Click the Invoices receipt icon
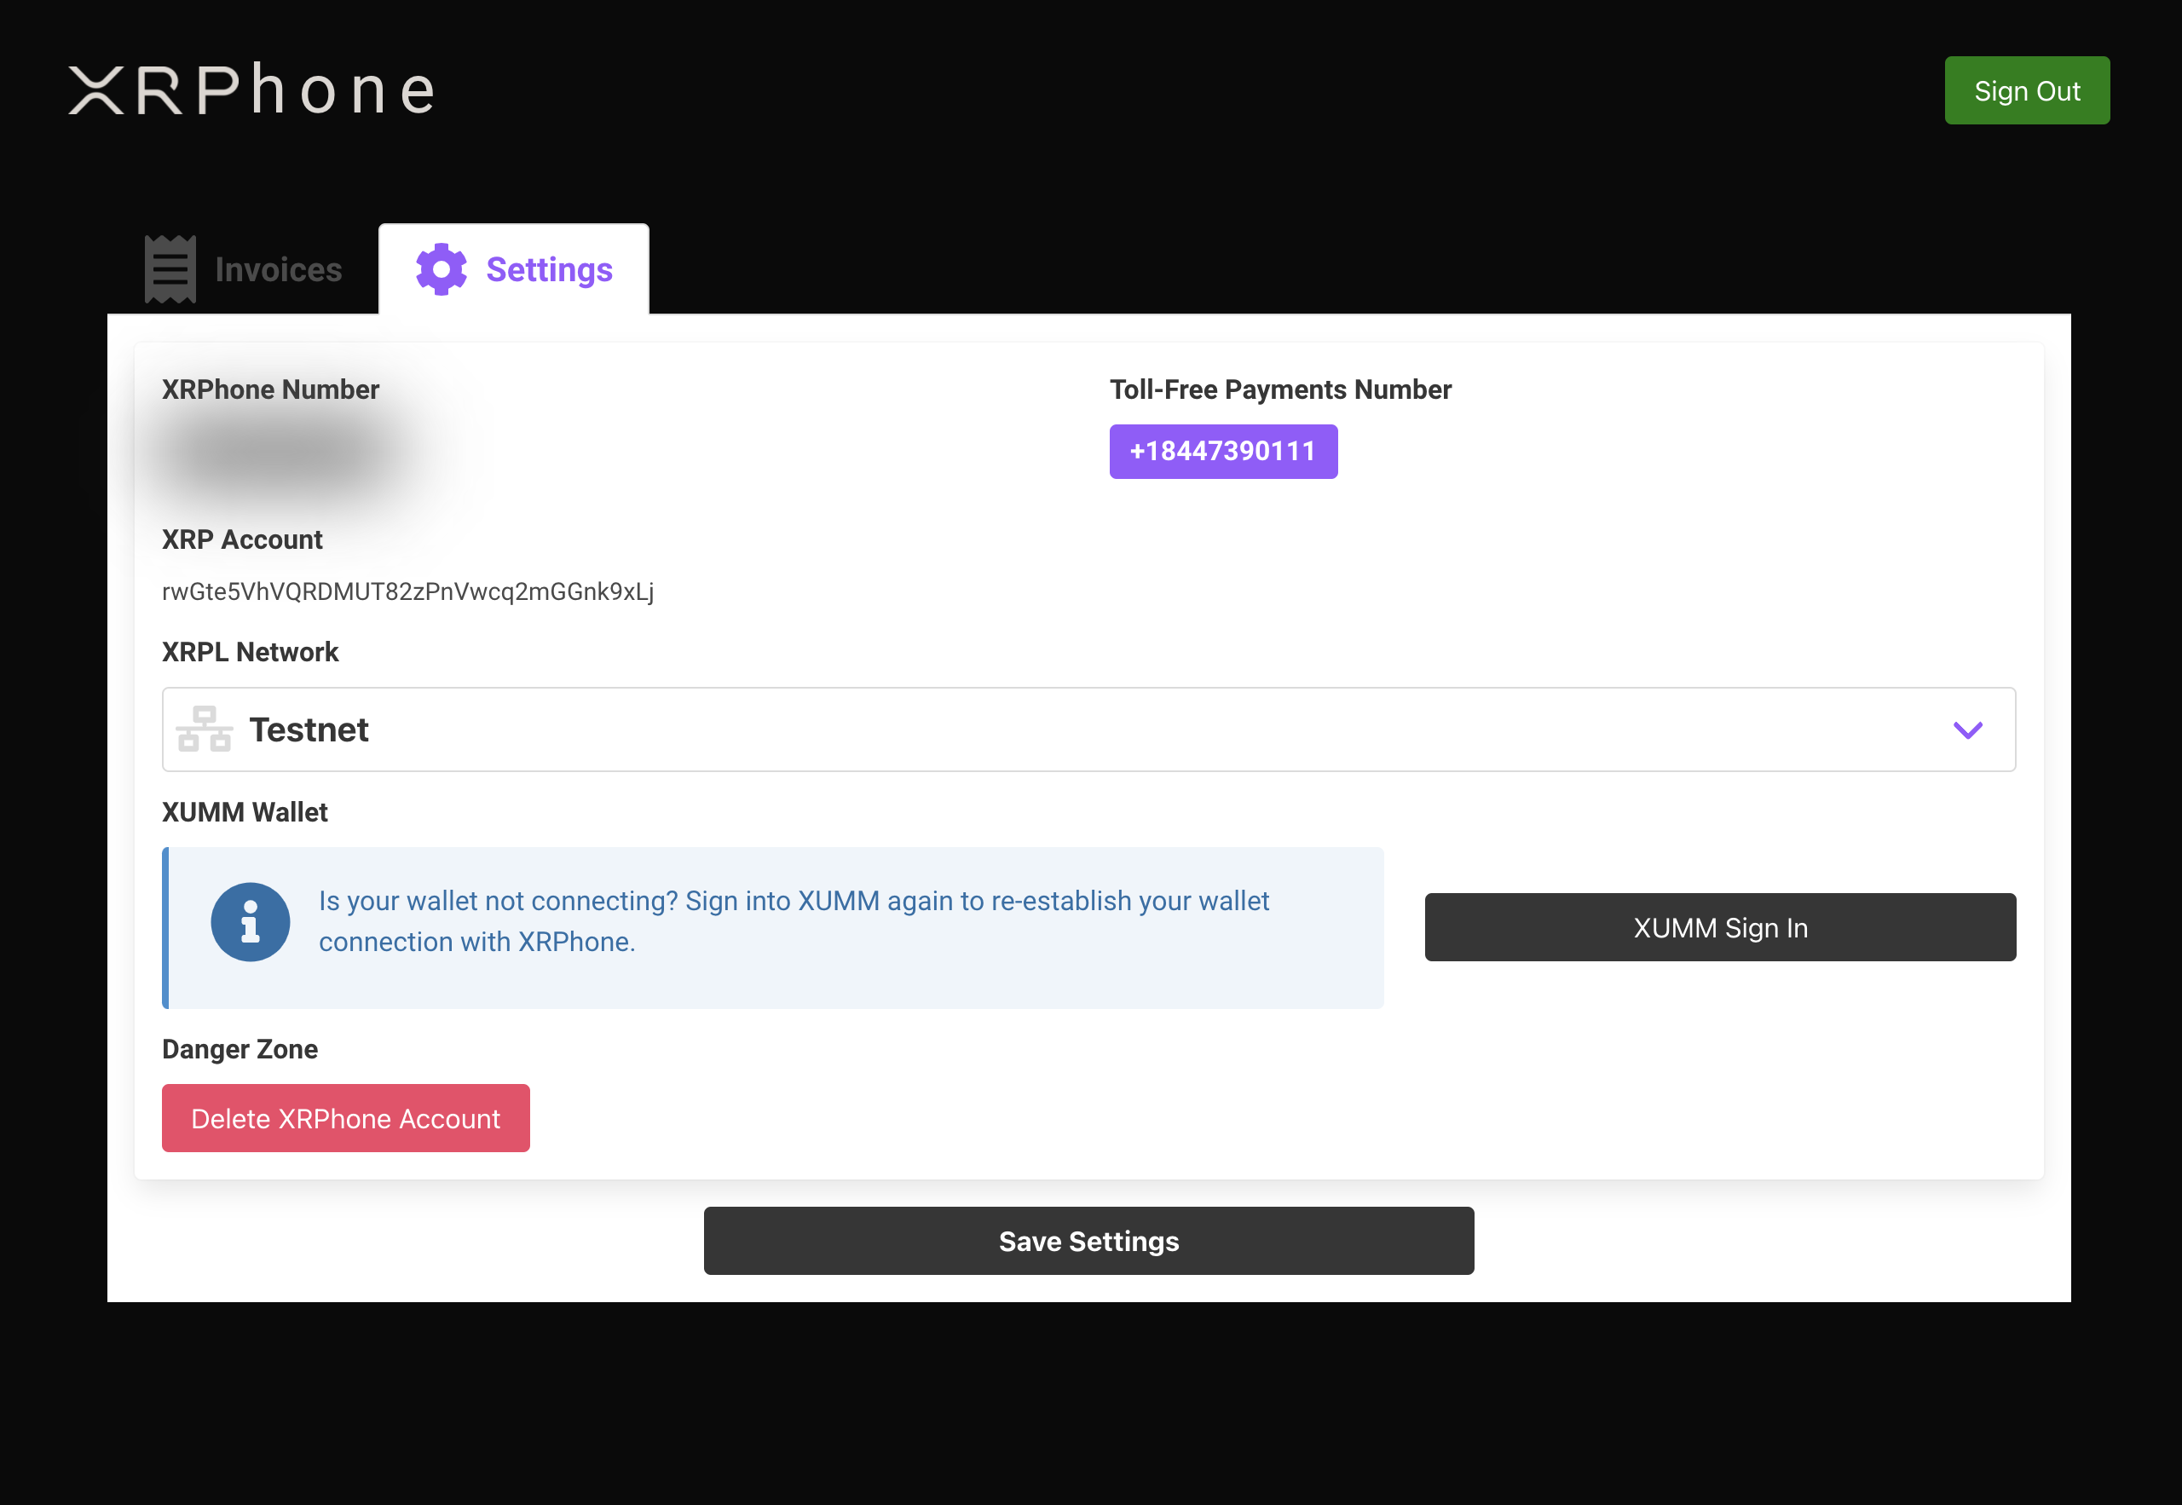The width and height of the screenshot is (2182, 1505). coord(170,269)
